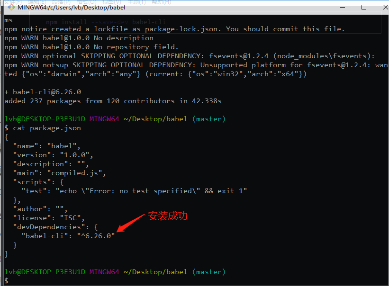Click the '"test": "echo' script line

click(x=134, y=191)
